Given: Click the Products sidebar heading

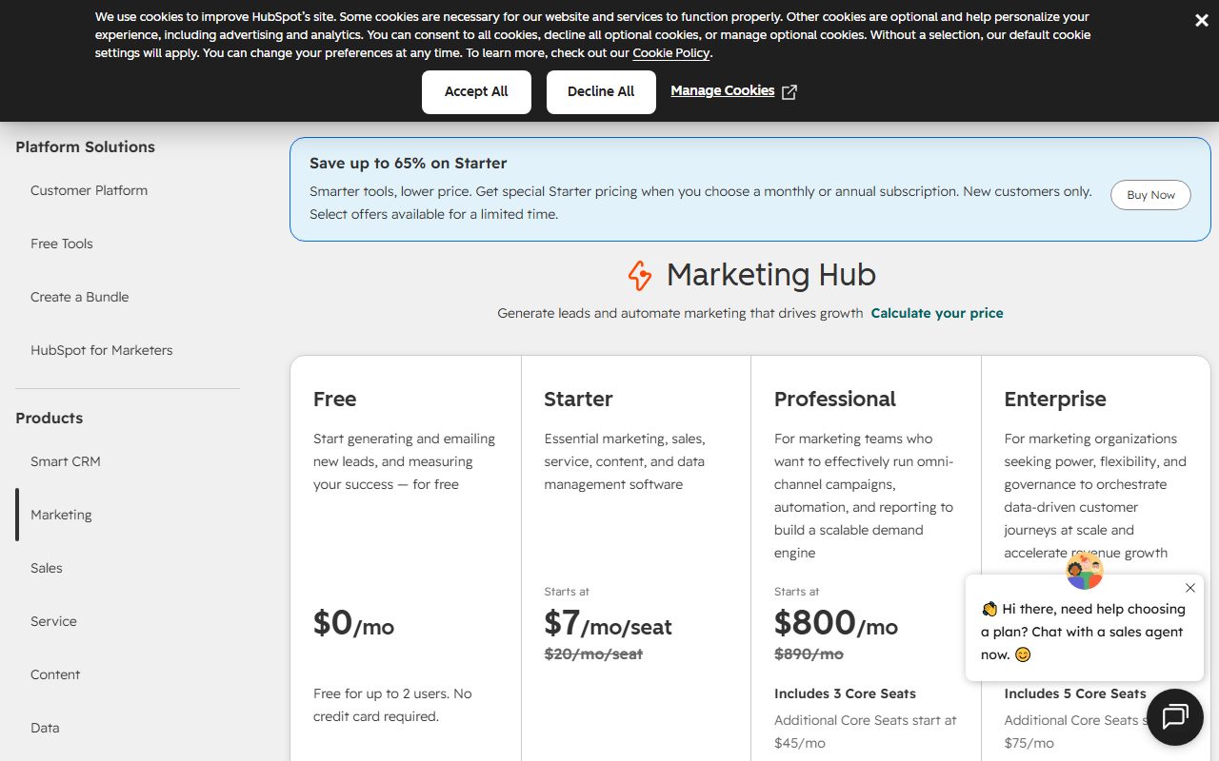Looking at the screenshot, I should click(x=49, y=418).
